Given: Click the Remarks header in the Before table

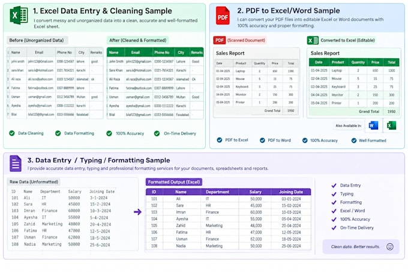Looking at the screenshot, I should pos(96,52).
